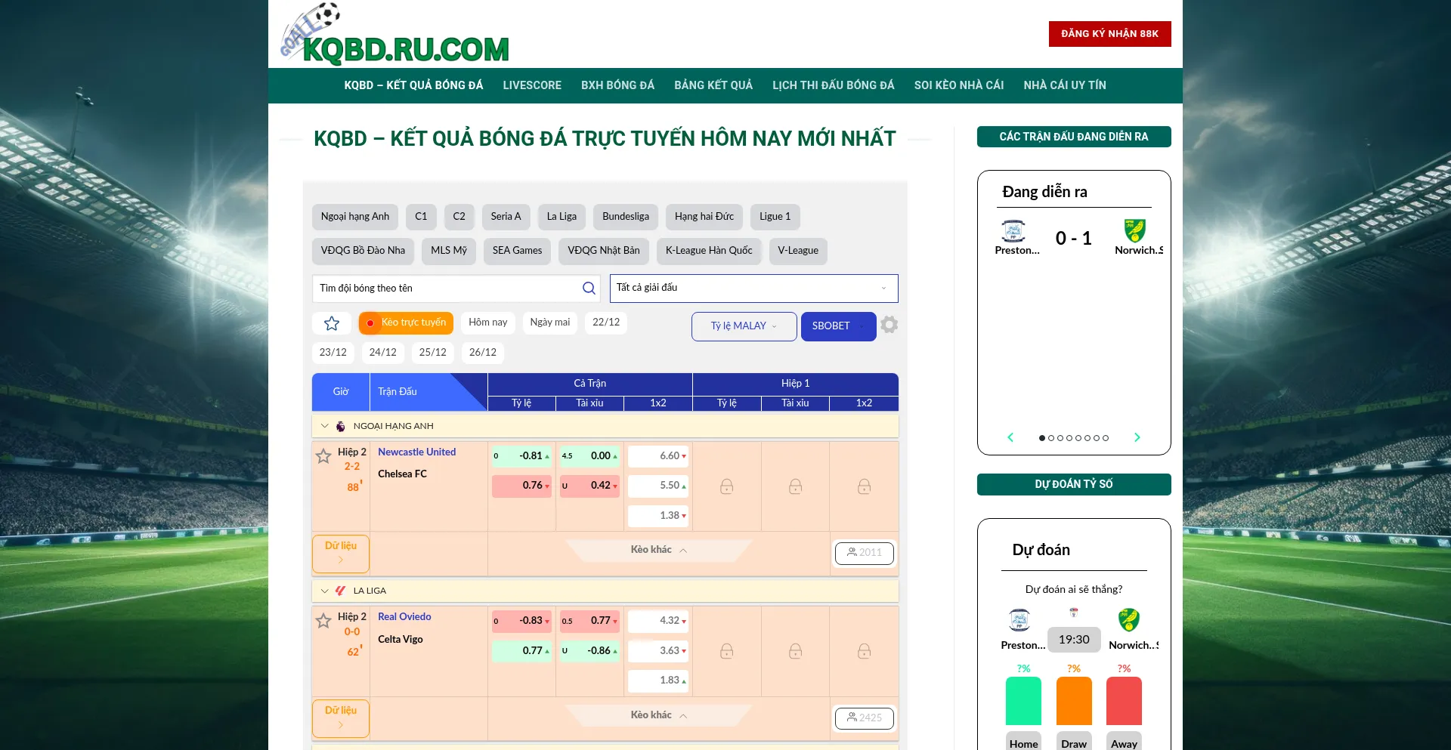Click Norwich team crest in live match

pyautogui.click(x=1134, y=230)
